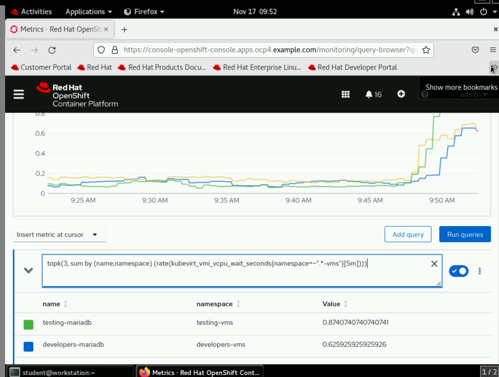Open the Applications menu in top bar
This screenshot has height=377, width=499.
click(x=89, y=11)
